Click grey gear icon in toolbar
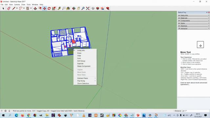The height and width of the screenshot is (118, 210). coord(93,9)
